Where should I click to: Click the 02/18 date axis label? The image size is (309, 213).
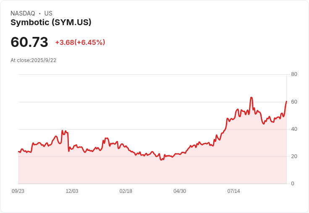click(126, 191)
